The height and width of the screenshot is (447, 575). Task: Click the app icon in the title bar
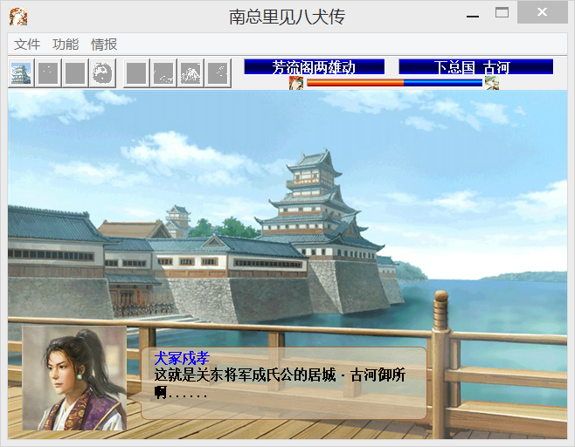(17, 14)
